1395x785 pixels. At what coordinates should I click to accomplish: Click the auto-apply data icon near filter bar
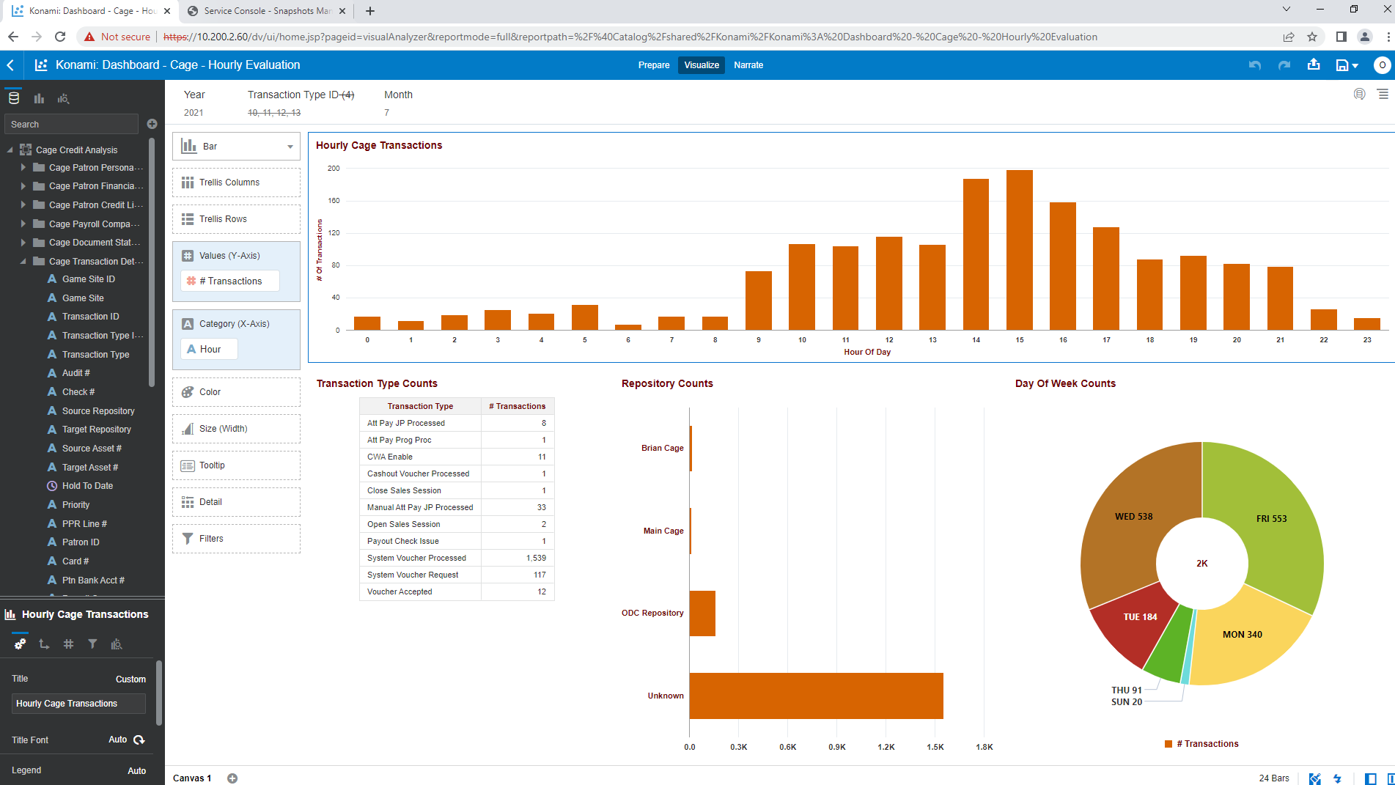tap(1359, 94)
